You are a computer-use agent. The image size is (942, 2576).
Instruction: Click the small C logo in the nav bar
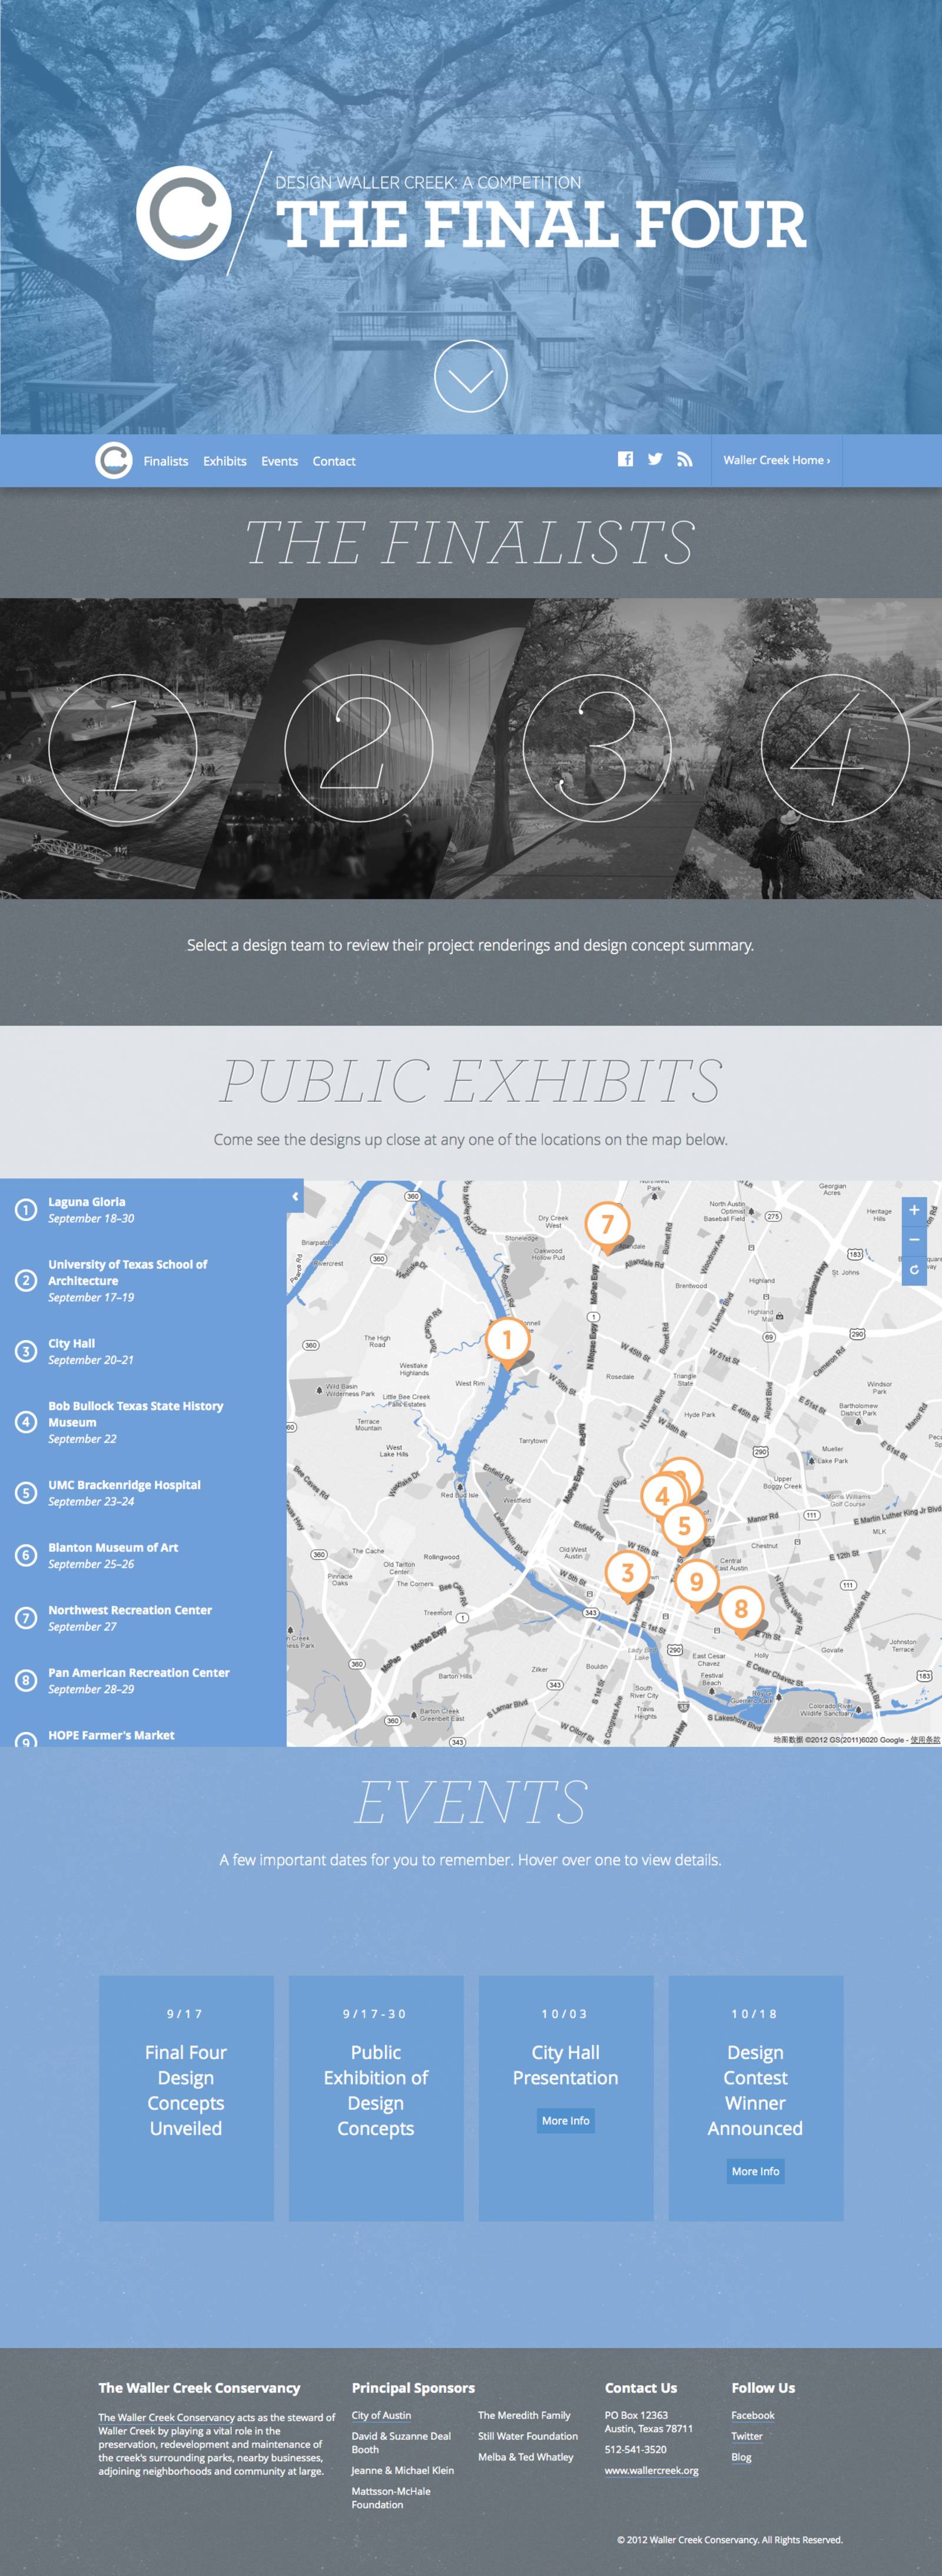(114, 461)
